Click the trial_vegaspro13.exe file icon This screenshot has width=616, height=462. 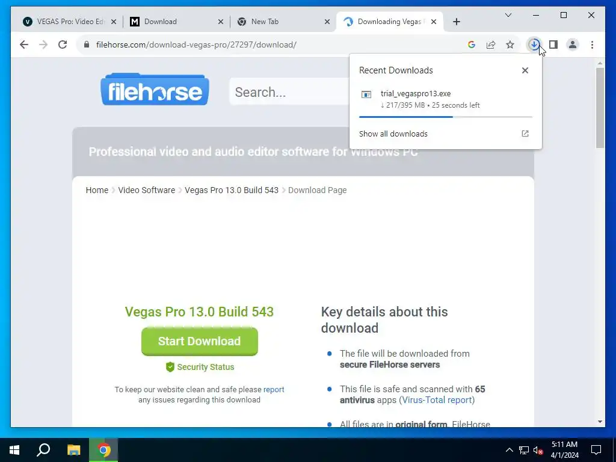[366, 94]
